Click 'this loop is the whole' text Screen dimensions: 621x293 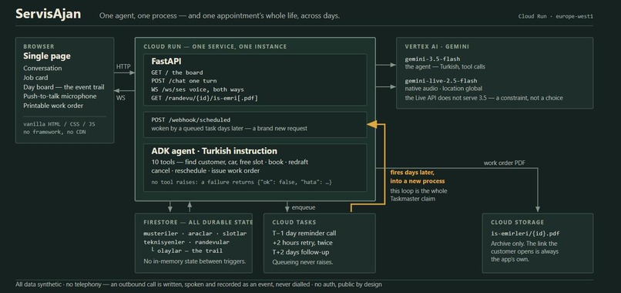pos(418,191)
